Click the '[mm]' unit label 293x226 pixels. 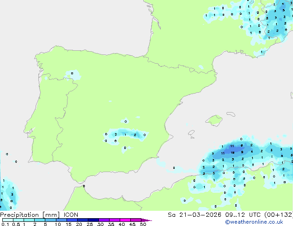[51, 215]
